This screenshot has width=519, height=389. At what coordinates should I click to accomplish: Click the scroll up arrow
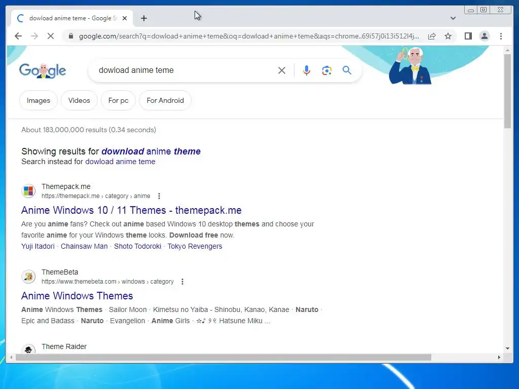click(x=507, y=50)
